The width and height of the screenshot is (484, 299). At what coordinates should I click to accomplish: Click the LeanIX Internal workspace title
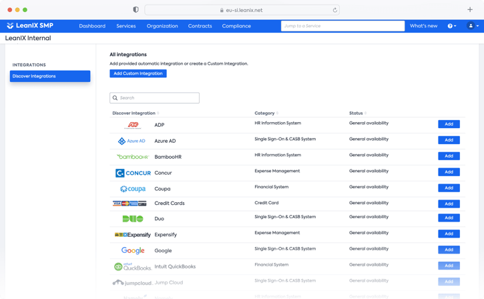[28, 38]
